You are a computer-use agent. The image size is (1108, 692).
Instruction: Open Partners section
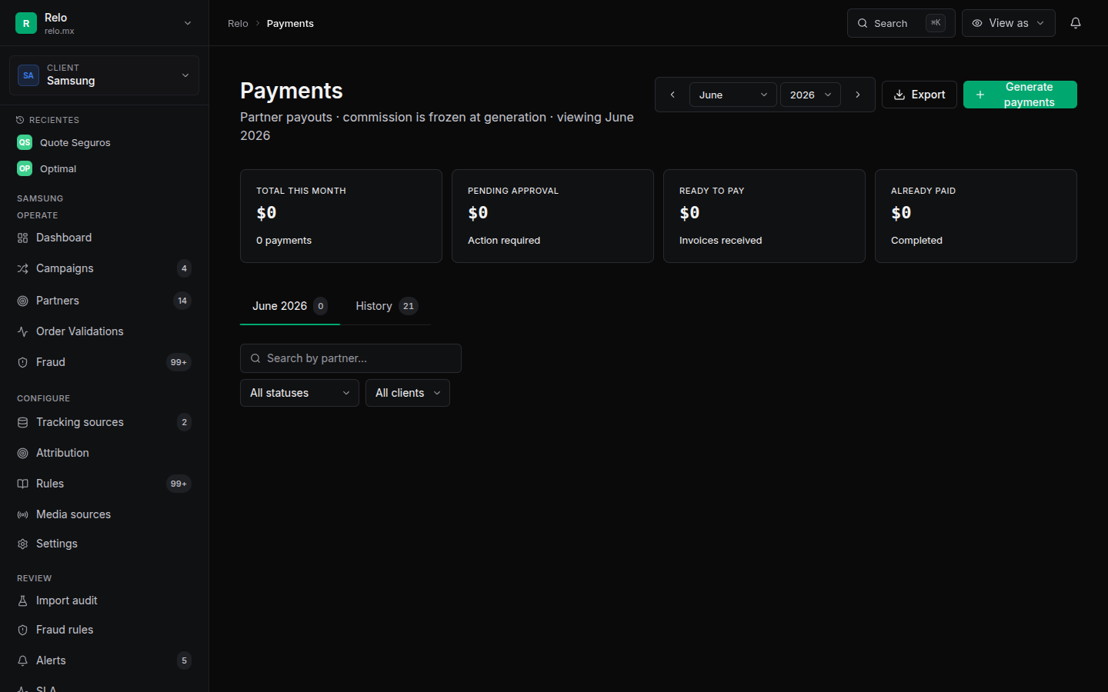click(104, 301)
